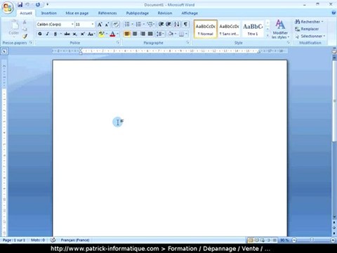Toggle subscript formatting

click(74, 34)
